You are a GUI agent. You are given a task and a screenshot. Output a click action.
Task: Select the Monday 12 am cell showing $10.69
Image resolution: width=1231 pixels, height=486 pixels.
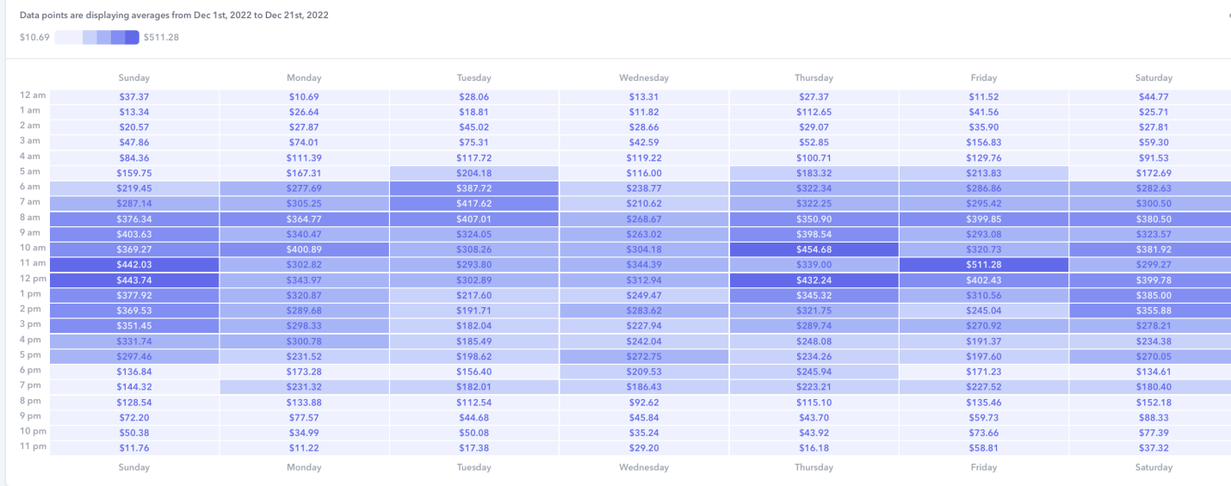(x=304, y=97)
